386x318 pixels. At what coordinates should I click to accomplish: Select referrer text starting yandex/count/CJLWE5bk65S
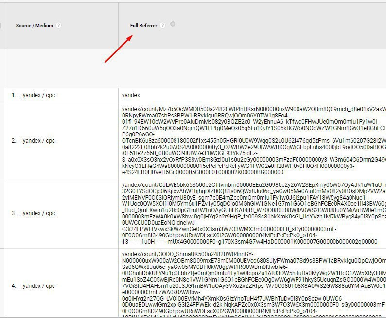click(x=254, y=213)
